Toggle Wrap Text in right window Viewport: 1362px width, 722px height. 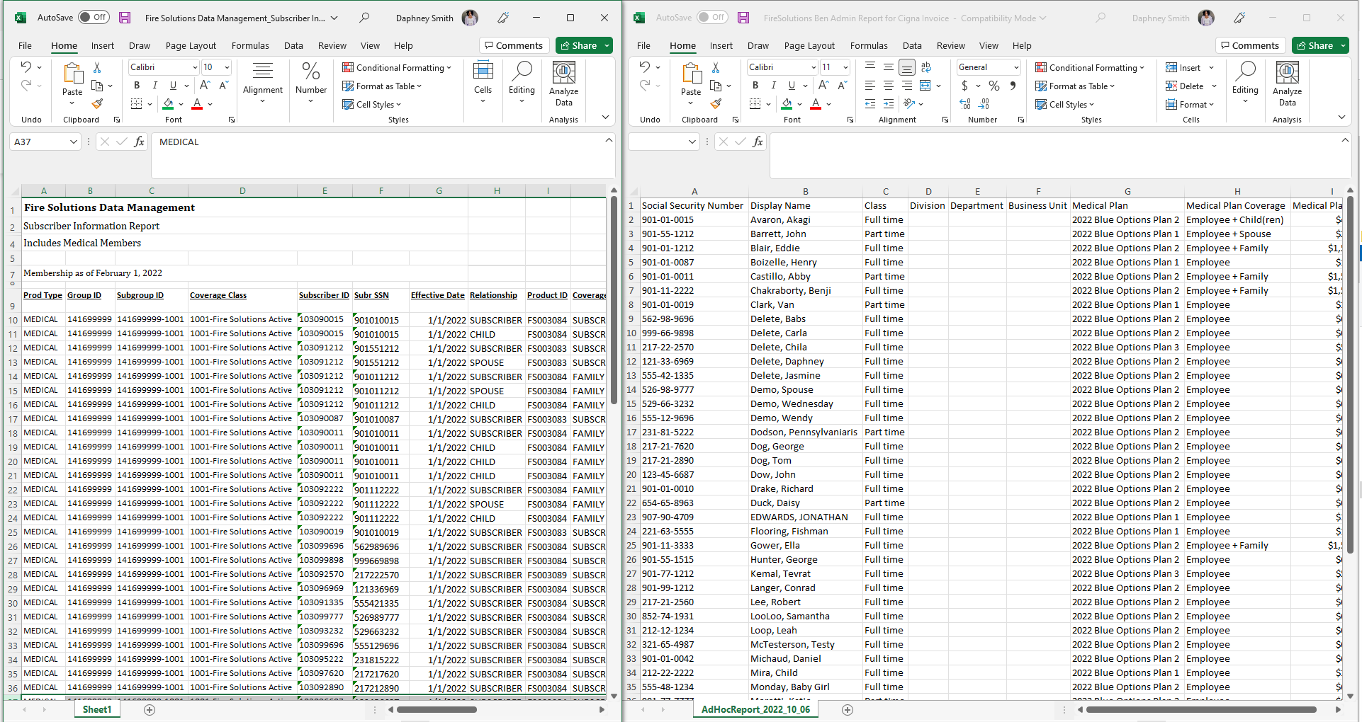(926, 67)
